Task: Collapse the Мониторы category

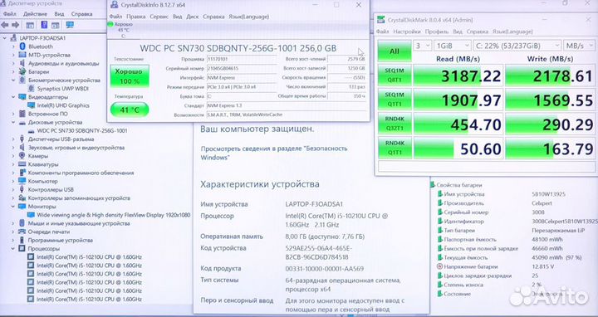Action: (x=13, y=207)
